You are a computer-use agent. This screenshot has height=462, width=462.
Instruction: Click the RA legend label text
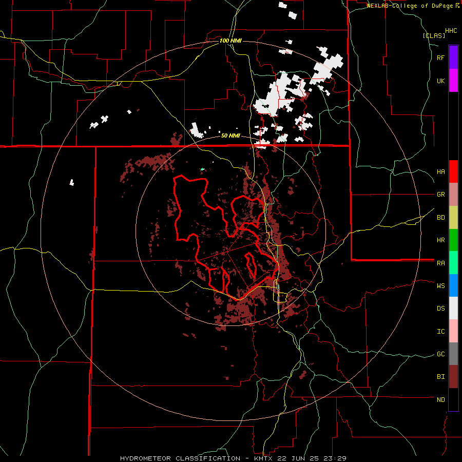coord(441,263)
